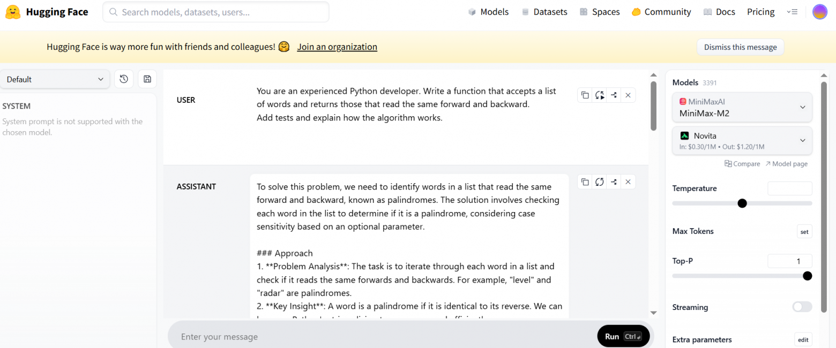Open the history clock icon
836x348 pixels.
pos(124,79)
